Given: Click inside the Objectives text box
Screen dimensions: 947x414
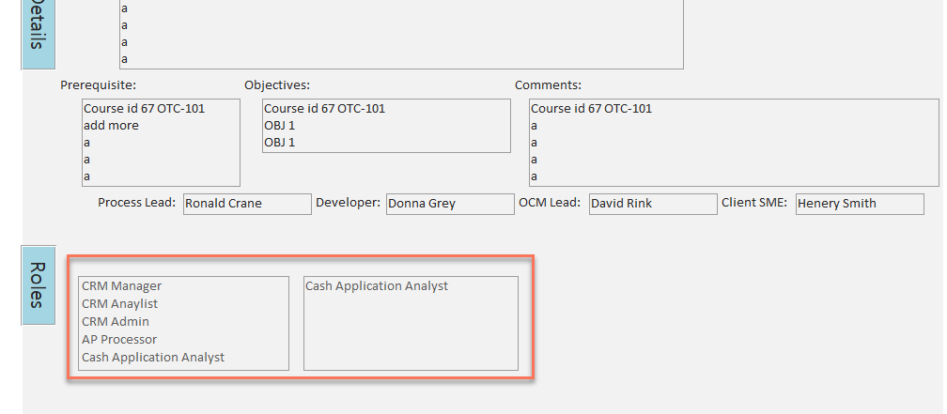Looking at the screenshot, I should 386,126.
